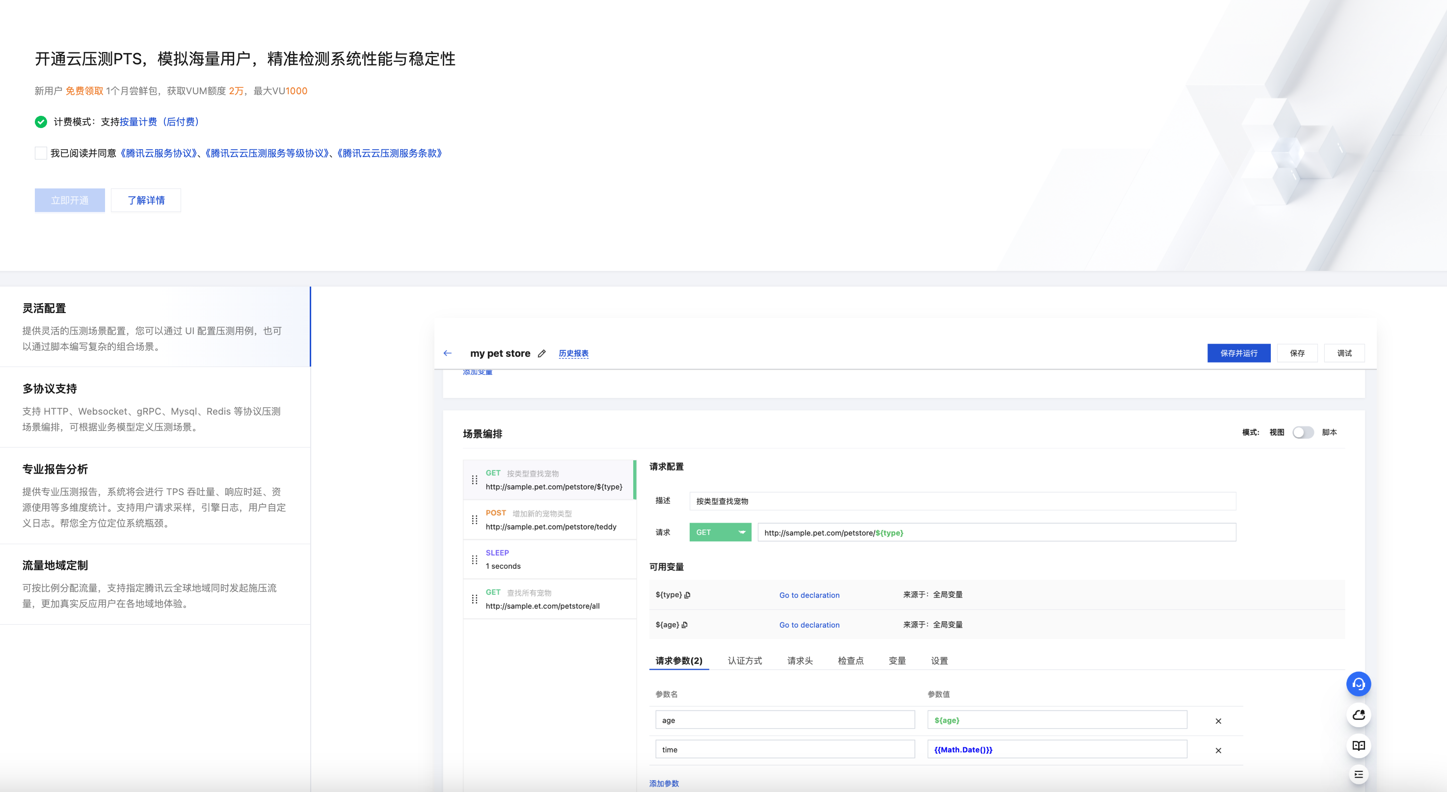Click the list menu floating icon at bottom right

point(1358,775)
